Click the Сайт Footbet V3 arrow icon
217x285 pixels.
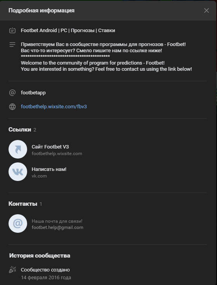coord(18,149)
